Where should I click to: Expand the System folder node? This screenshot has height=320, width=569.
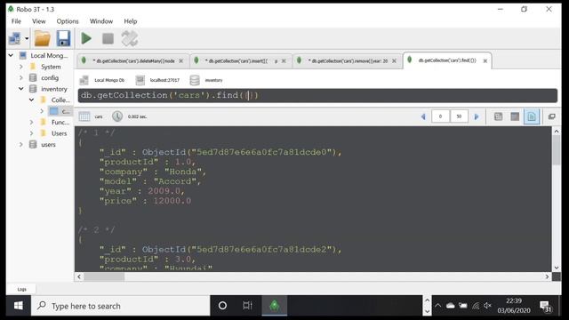[21, 67]
